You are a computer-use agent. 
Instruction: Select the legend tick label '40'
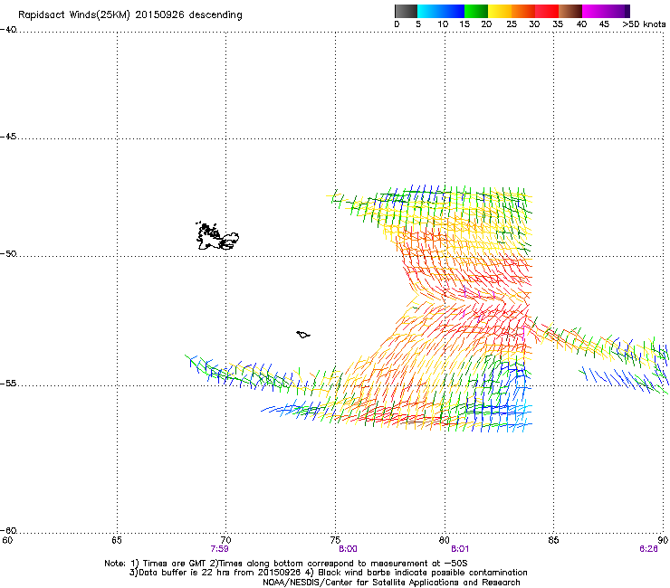coord(581,24)
